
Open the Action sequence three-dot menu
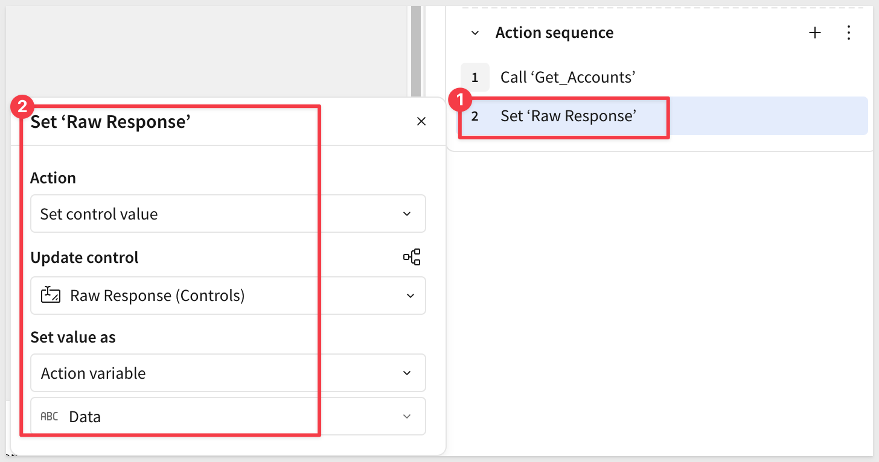click(849, 33)
